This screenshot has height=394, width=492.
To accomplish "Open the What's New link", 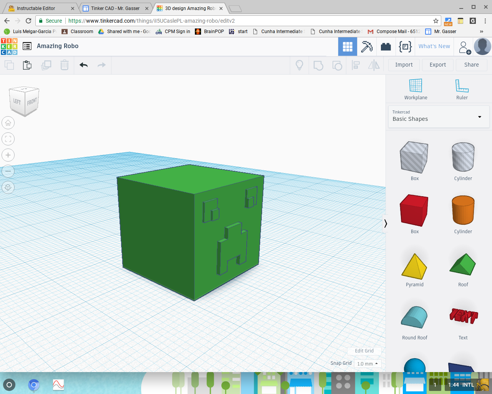I will [434, 46].
